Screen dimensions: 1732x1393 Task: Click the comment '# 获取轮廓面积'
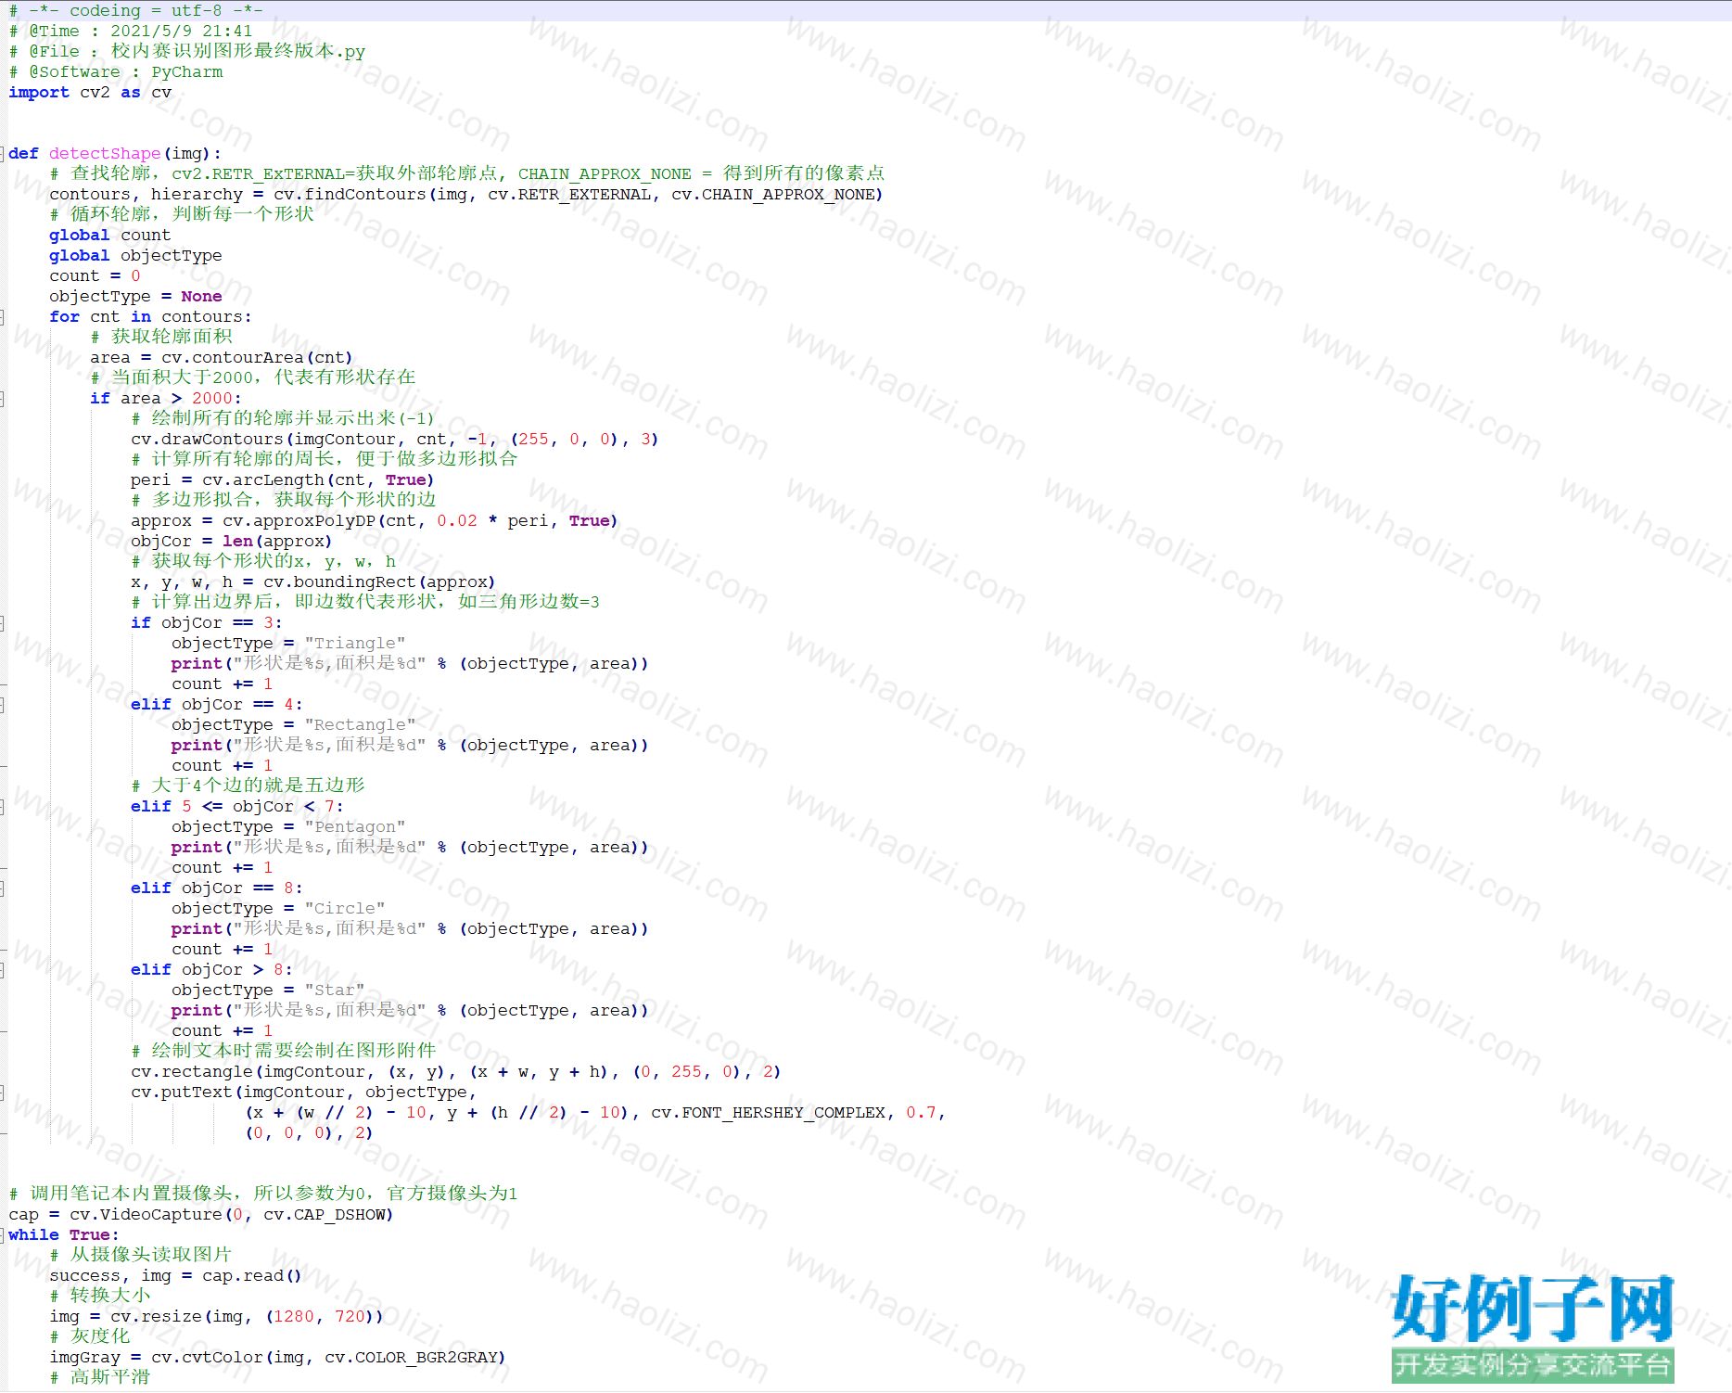161,338
